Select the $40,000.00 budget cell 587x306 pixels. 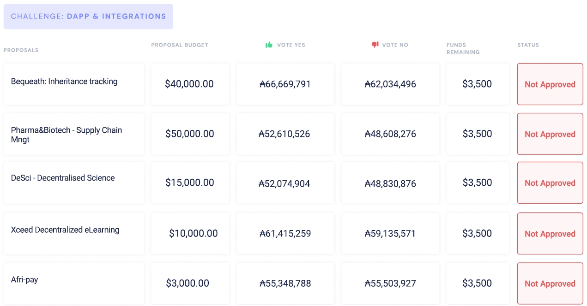(189, 84)
